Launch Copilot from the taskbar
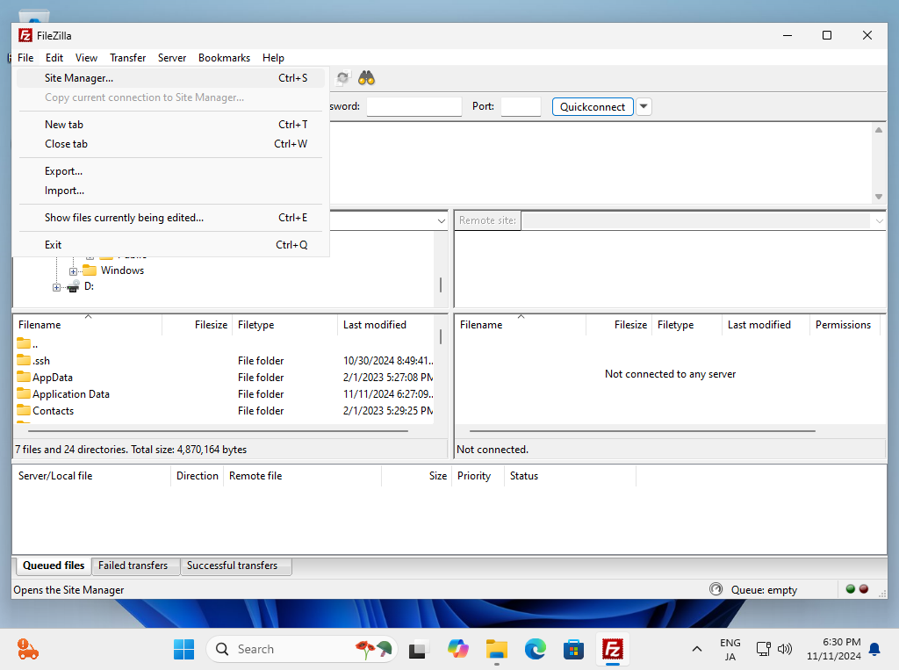 coord(458,649)
